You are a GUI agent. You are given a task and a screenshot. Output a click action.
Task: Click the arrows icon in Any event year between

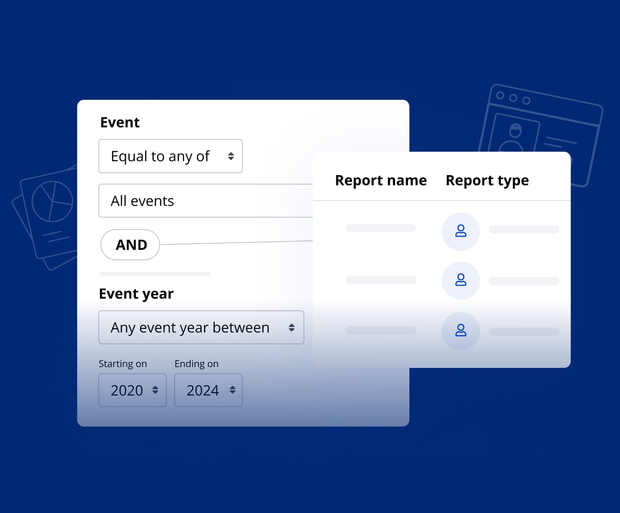pyautogui.click(x=291, y=328)
